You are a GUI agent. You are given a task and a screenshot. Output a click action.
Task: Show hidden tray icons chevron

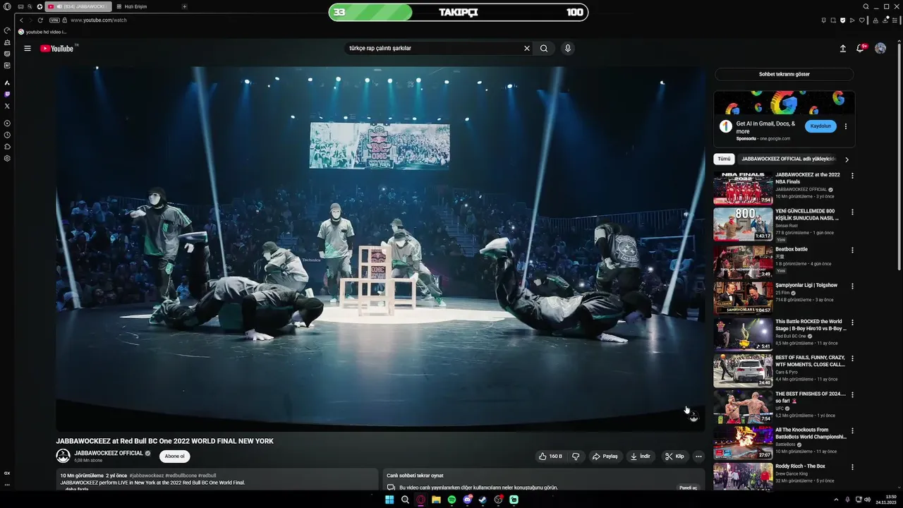(x=837, y=500)
